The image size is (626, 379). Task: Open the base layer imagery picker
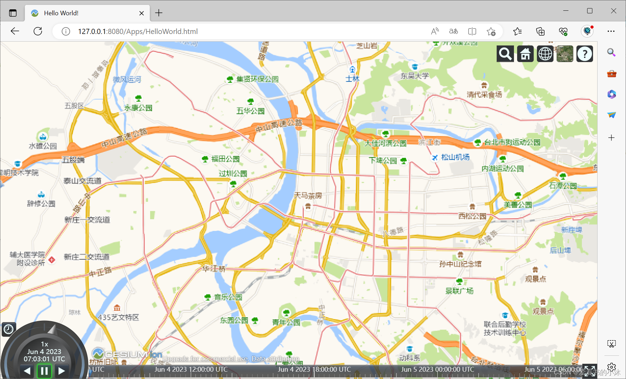565,54
